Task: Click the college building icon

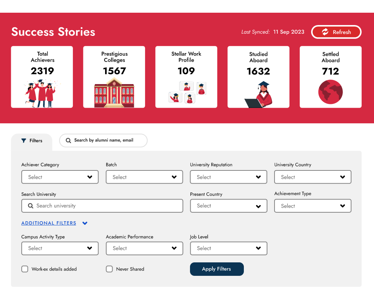Action: pyautogui.click(x=114, y=93)
